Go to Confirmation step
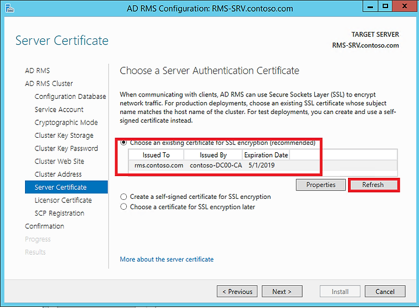 (45, 226)
